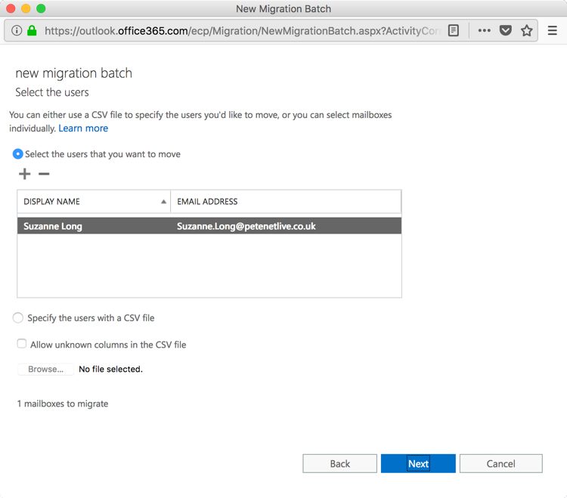Viewport: 567px width, 498px height.
Task: Save page with the Pocket icon
Action: coord(506,31)
